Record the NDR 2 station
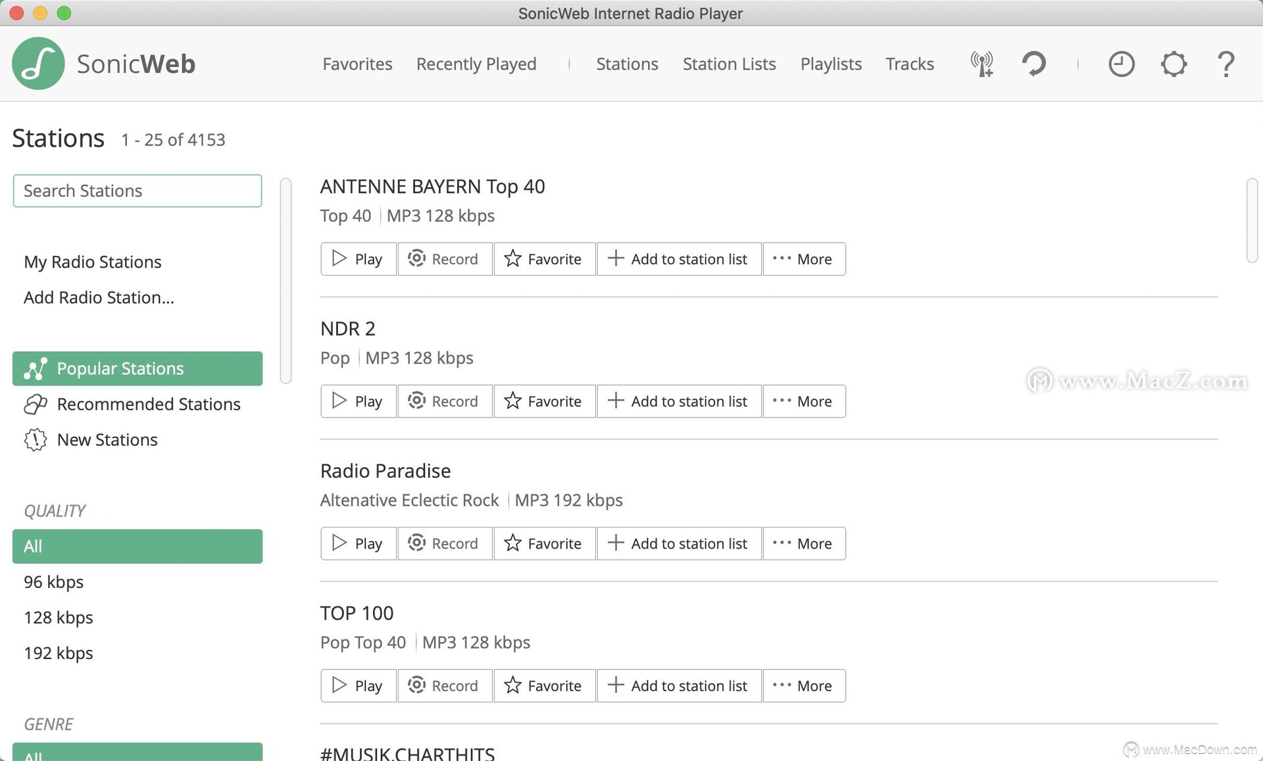This screenshot has width=1263, height=761. point(445,401)
